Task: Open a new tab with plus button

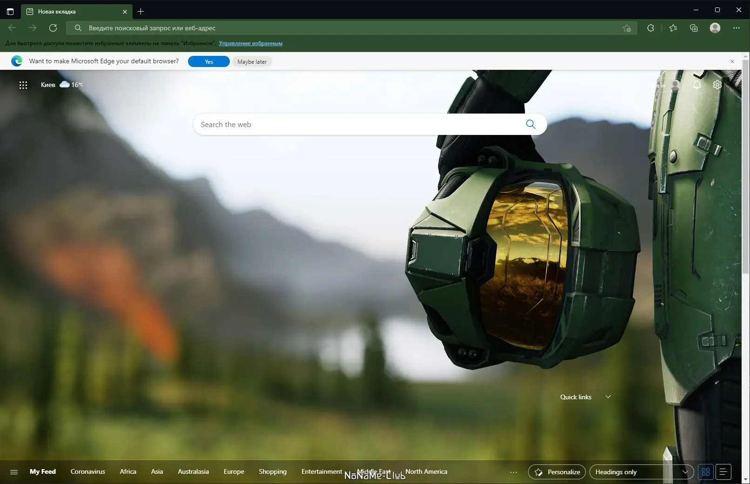Action: (x=141, y=11)
